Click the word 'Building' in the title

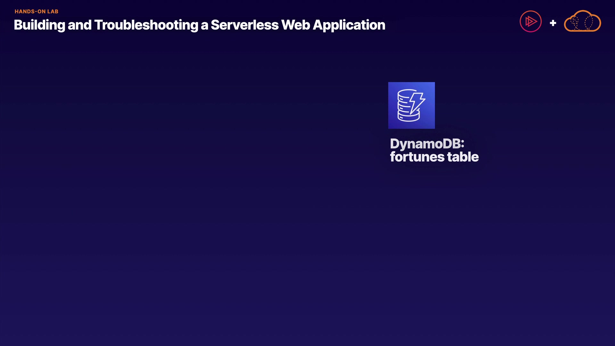(x=39, y=25)
